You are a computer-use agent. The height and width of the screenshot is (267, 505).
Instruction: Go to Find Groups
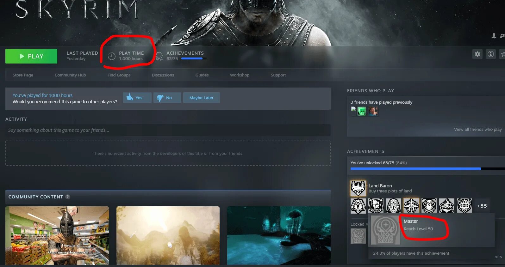click(119, 75)
